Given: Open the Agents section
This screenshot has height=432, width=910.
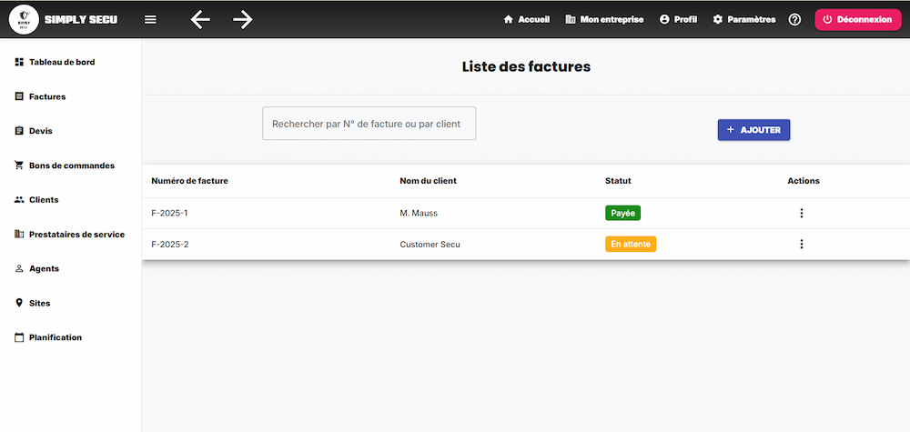Looking at the screenshot, I should tap(43, 268).
